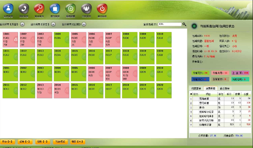Select idle room card 1018
Viewport: 253px width, 148px height.
[130, 56]
